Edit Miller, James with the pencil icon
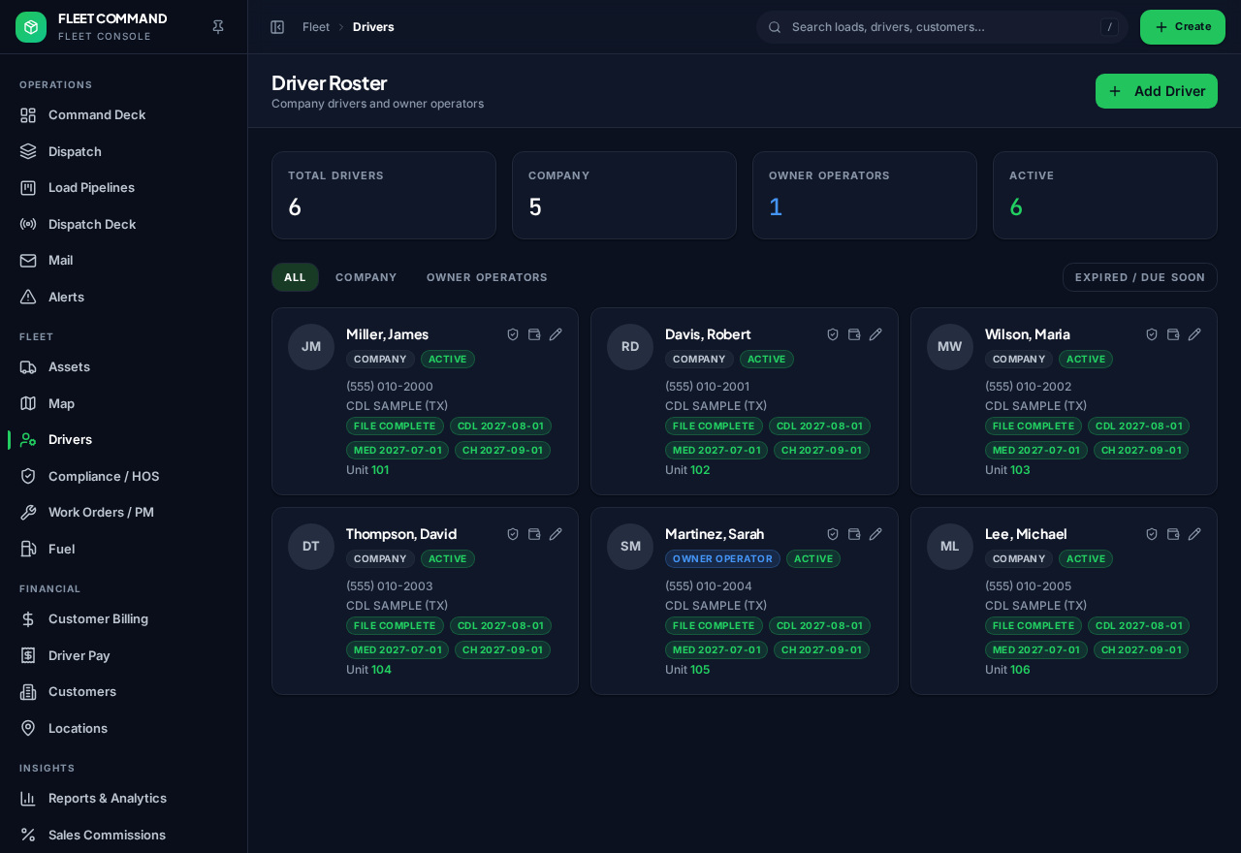The width and height of the screenshot is (1241, 853). tap(556, 334)
